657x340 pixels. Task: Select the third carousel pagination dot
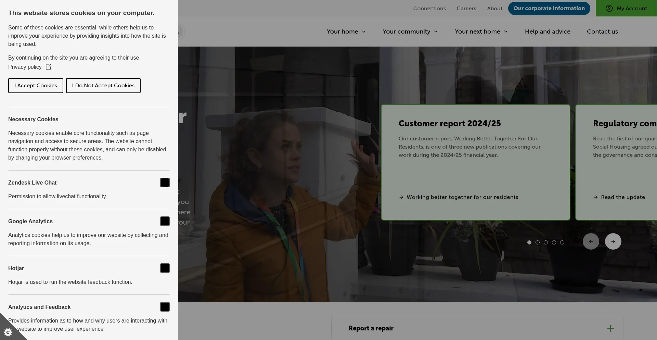546,242
